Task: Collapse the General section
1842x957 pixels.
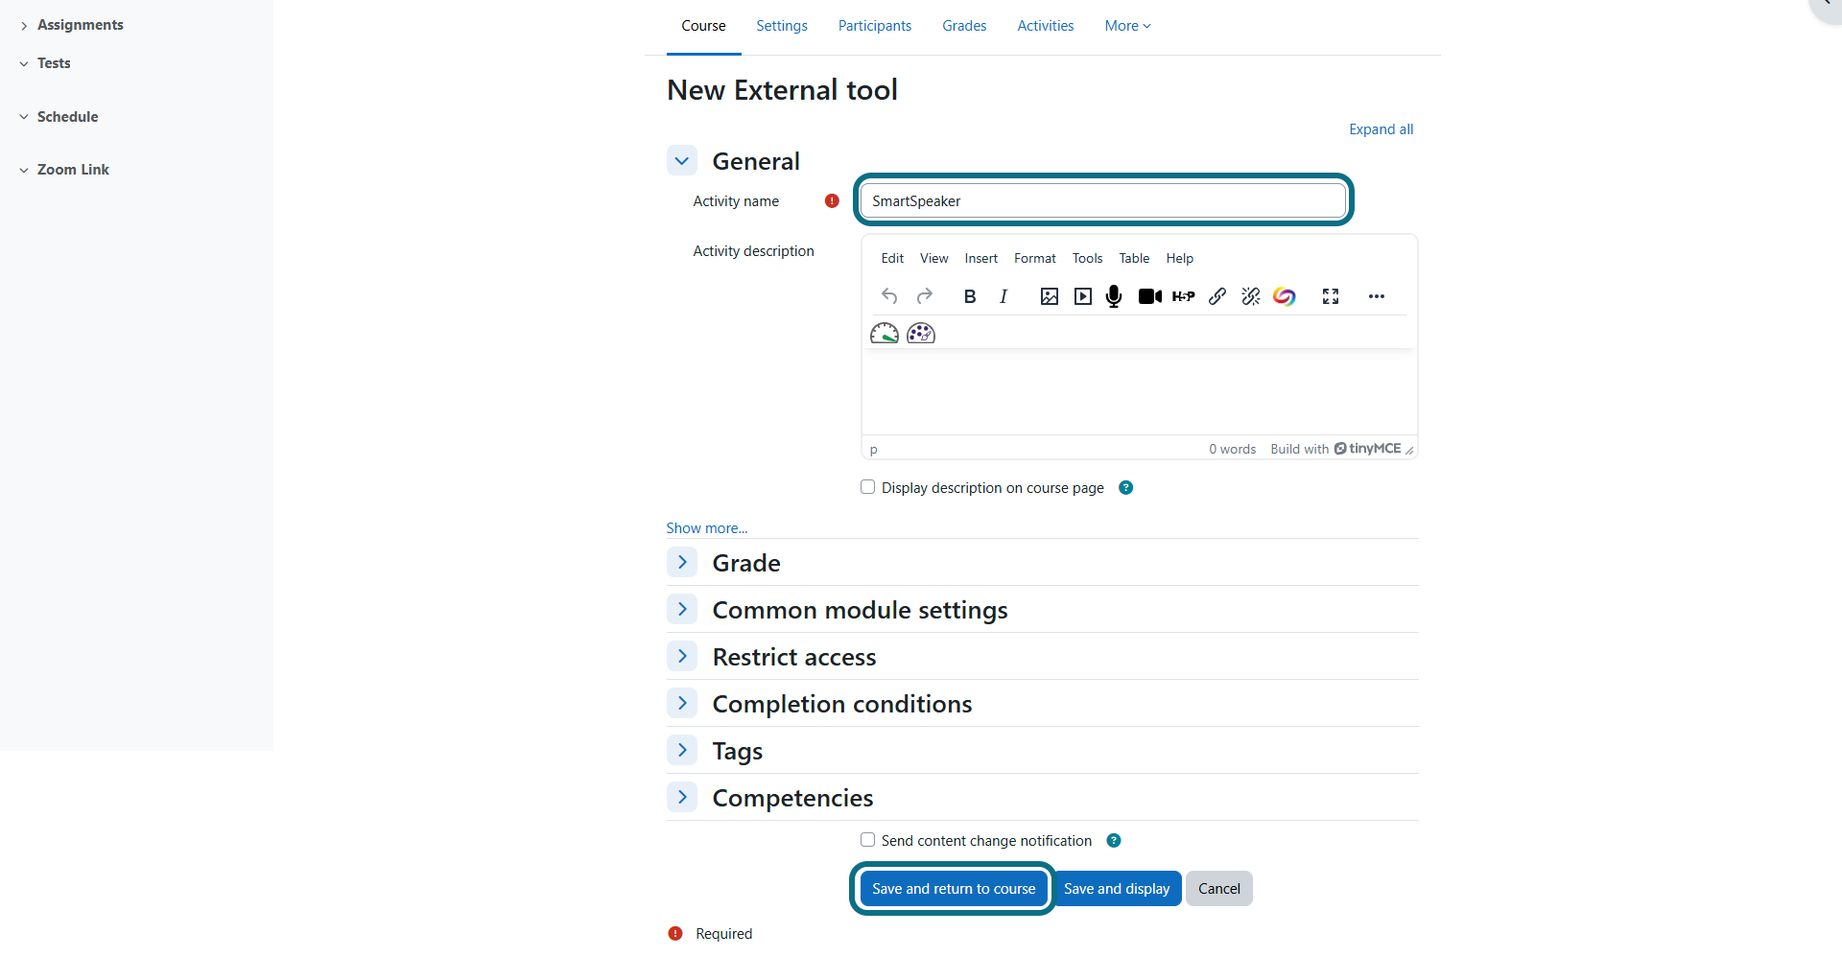Action: (682, 161)
